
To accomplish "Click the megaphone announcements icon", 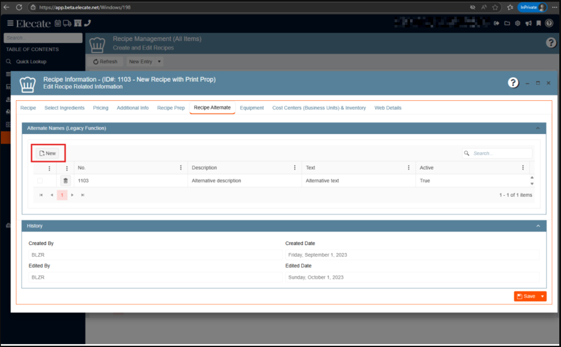I will pos(528,23).
